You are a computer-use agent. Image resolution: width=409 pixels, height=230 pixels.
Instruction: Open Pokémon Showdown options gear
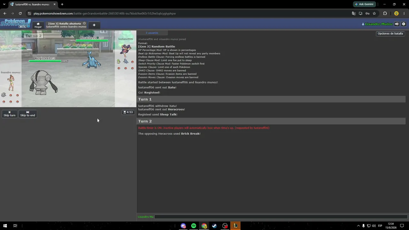(403, 24)
